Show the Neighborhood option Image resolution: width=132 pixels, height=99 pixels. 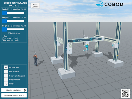(x=6, y=80)
